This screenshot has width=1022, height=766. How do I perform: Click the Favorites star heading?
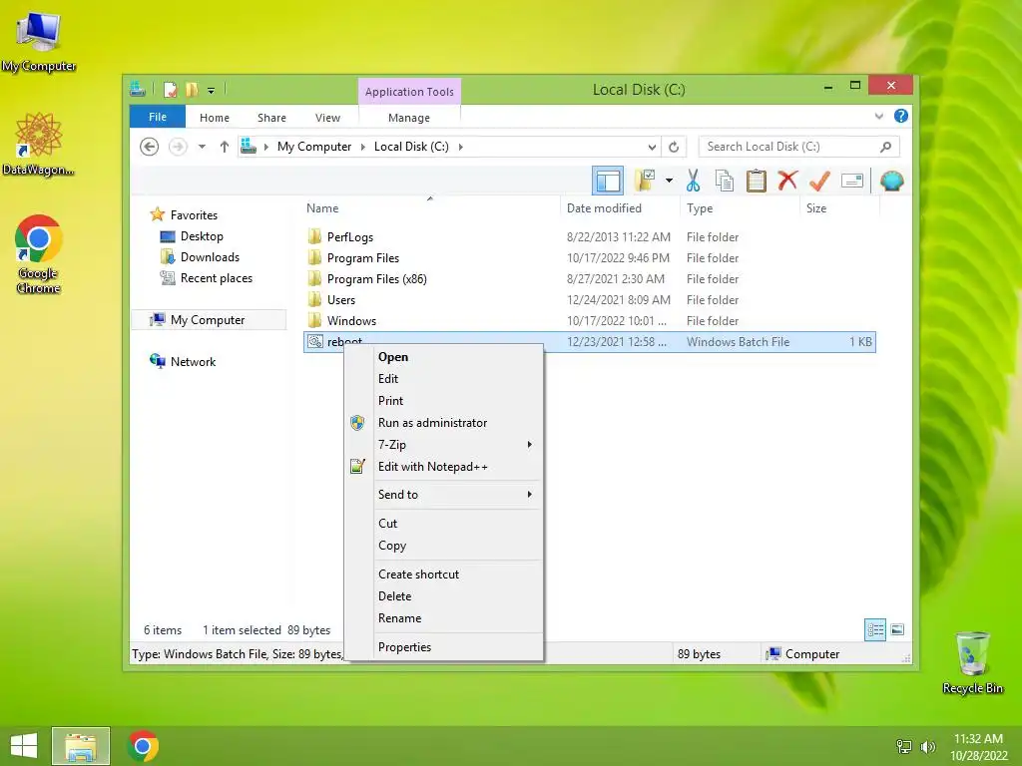pos(184,215)
